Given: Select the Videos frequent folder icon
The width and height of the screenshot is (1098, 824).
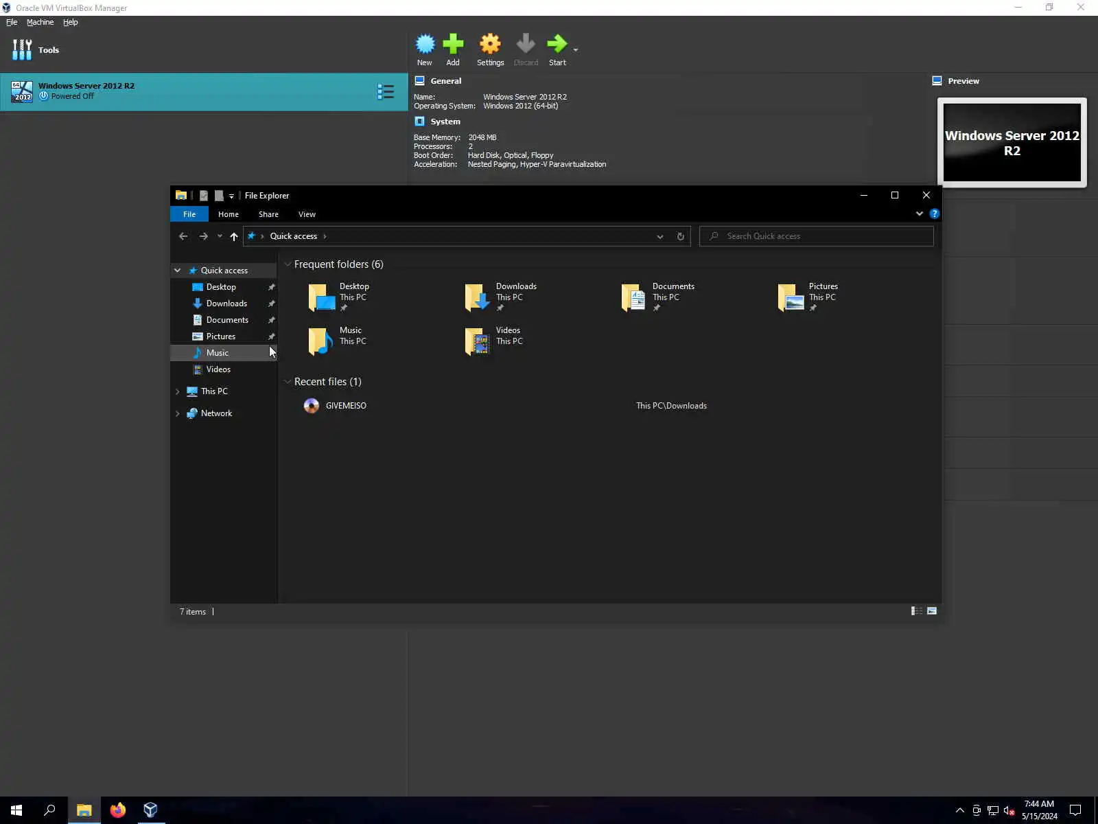Looking at the screenshot, I should tap(478, 341).
